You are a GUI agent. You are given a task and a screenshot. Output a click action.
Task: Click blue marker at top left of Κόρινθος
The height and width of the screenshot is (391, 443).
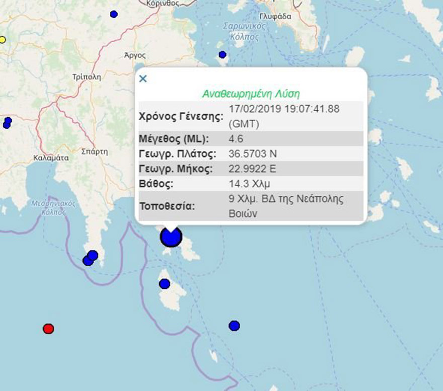point(114,14)
